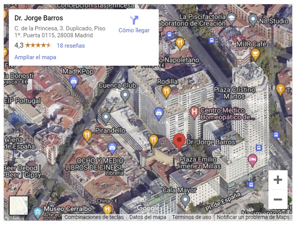Click the Museo Cerralbo museum marker
The width and height of the screenshot is (298, 229).
(x=38, y=212)
